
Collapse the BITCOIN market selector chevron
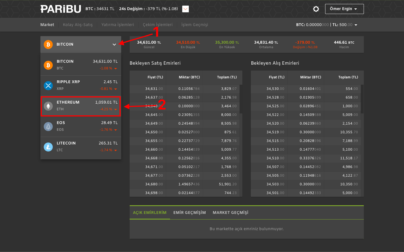114,44
